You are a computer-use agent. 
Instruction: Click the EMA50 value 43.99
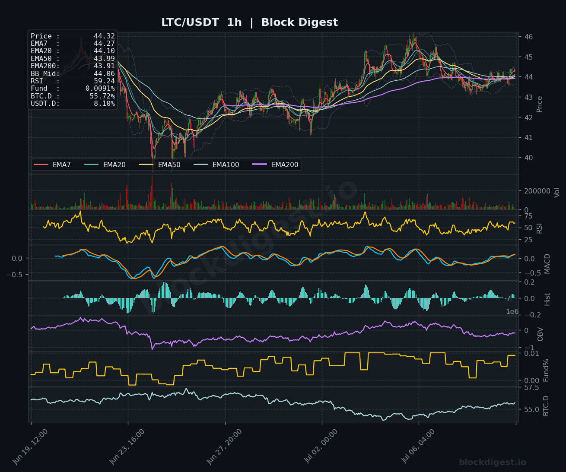(x=104, y=59)
